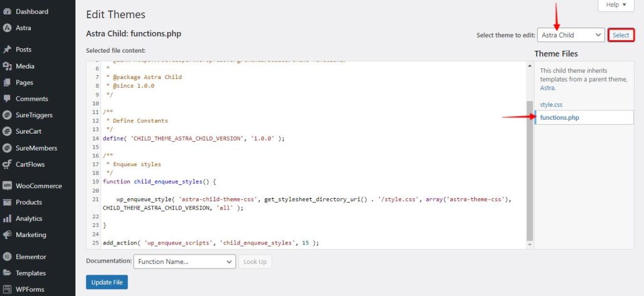Click the Comments bubble icon
Image resolution: width=644 pixels, height=296 pixels.
tap(7, 98)
